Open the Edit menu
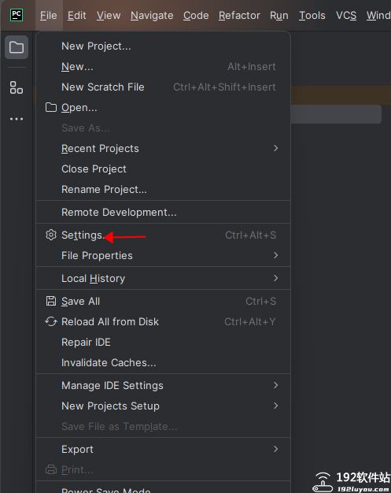Viewport: 391px width, 493px height. click(x=76, y=15)
